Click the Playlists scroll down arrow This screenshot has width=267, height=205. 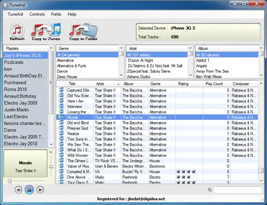pos(51,144)
